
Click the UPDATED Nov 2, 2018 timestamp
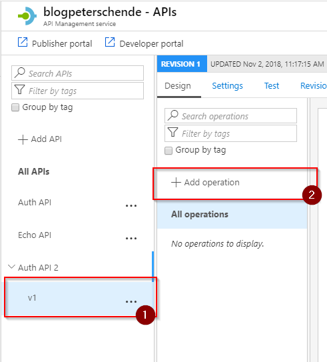point(267,64)
